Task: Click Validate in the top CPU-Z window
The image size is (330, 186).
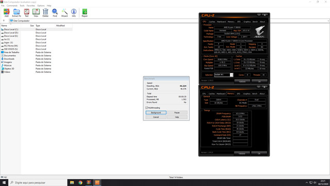Action: [x=242, y=82]
